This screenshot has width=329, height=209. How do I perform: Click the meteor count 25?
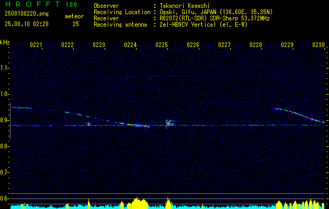[x=76, y=24]
